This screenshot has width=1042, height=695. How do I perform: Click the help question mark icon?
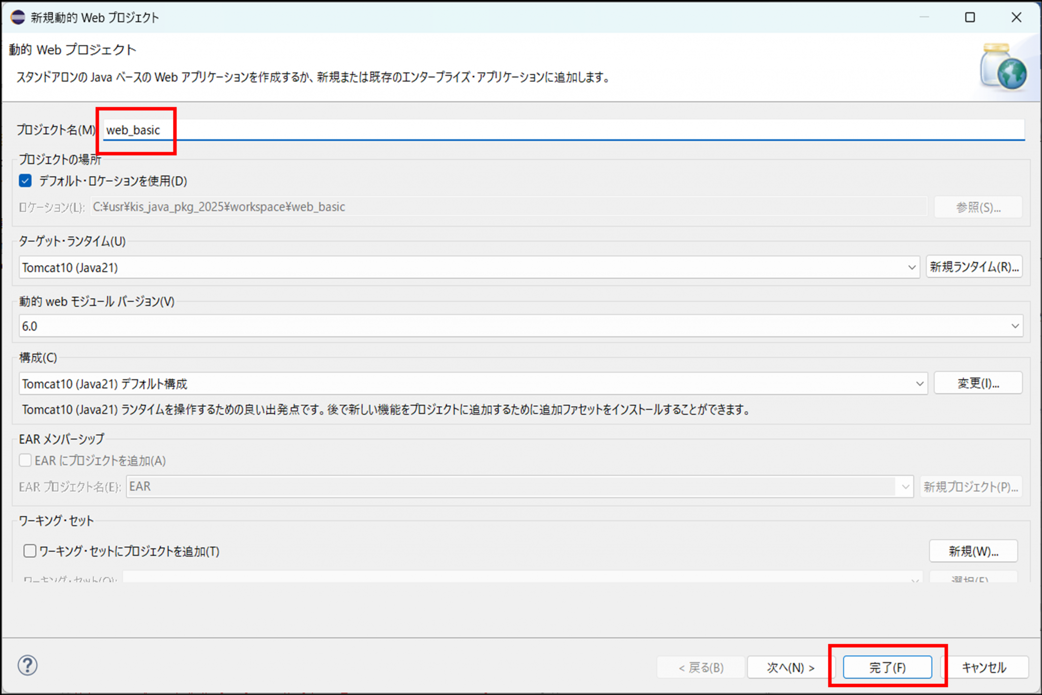[x=27, y=665]
